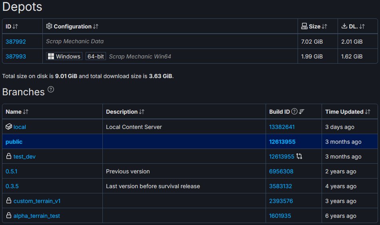The height and width of the screenshot is (225, 380).
Task: Click the Configuration gear icon
Action: click(49, 26)
